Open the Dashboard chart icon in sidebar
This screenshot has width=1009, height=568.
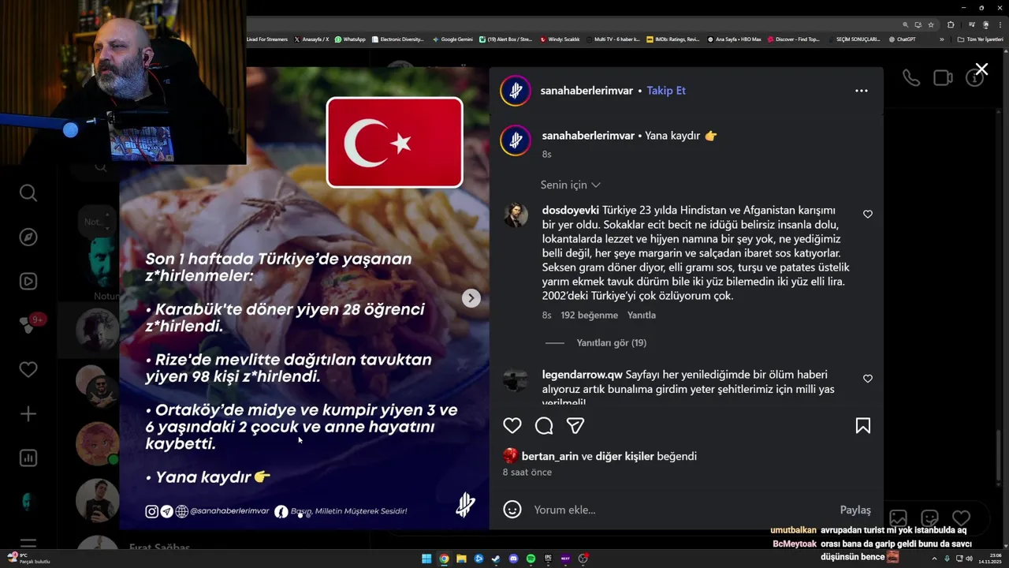pyautogui.click(x=28, y=458)
